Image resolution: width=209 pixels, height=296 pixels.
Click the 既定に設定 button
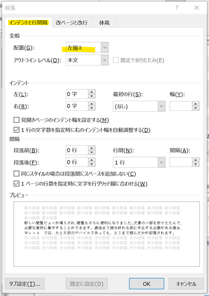tap(87, 284)
